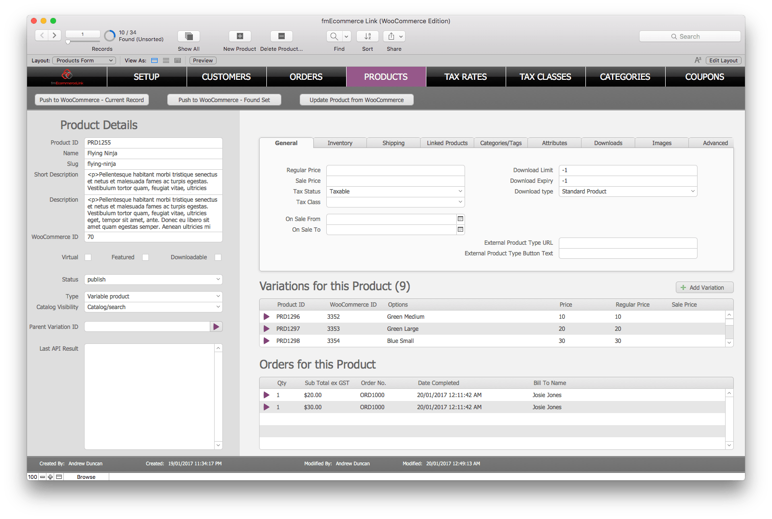Click the formatting bar Aa icon
Image resolution: width=772 pixels, height=519 pixels.
tap(698, 60)
